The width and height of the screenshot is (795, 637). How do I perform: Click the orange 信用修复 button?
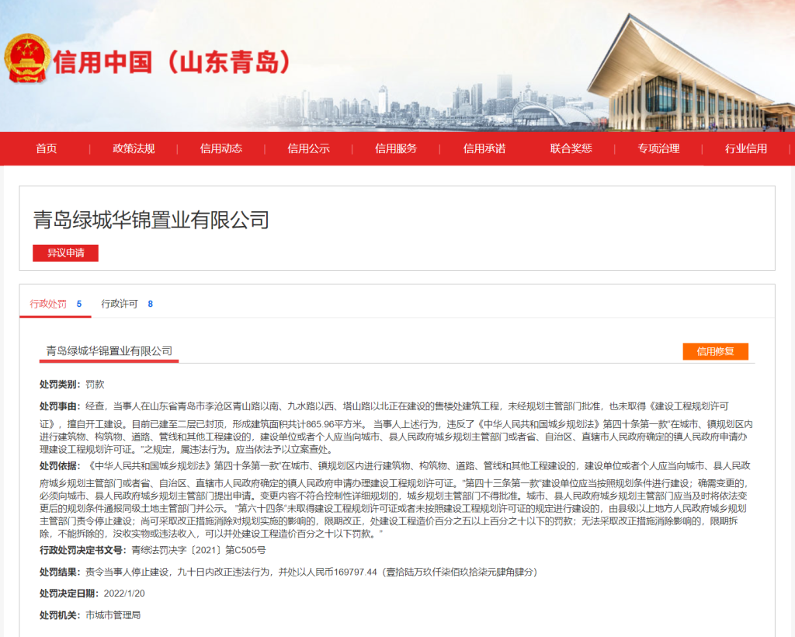[x=715, y=351]
